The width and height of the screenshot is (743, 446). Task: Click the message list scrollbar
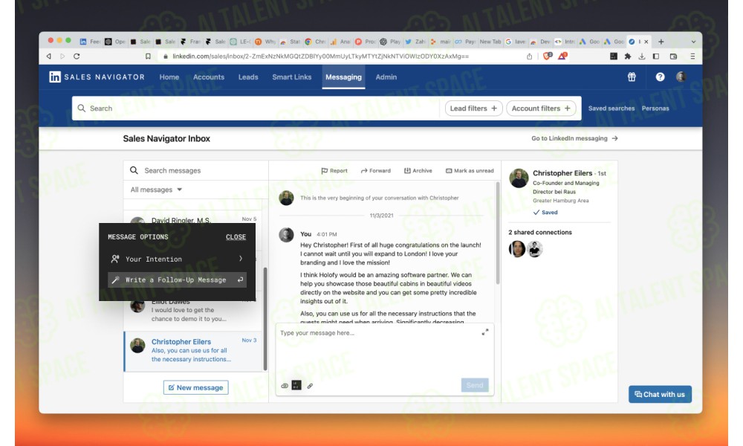265,318
